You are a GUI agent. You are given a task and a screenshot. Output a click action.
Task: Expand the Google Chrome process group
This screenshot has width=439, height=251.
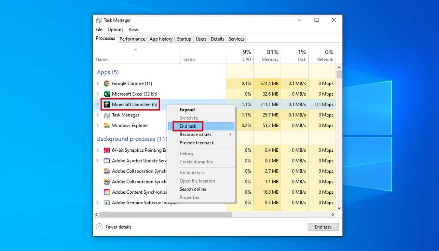pyautogui.click(x=97, y=83)
